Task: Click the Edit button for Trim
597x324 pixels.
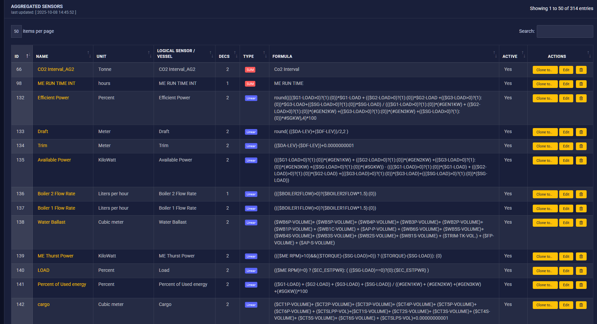Action: click(x=566, y=146)
